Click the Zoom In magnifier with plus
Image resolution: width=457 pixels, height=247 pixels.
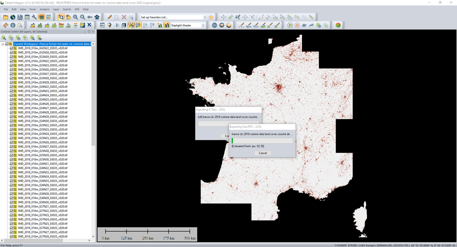(x=75, y=17)
